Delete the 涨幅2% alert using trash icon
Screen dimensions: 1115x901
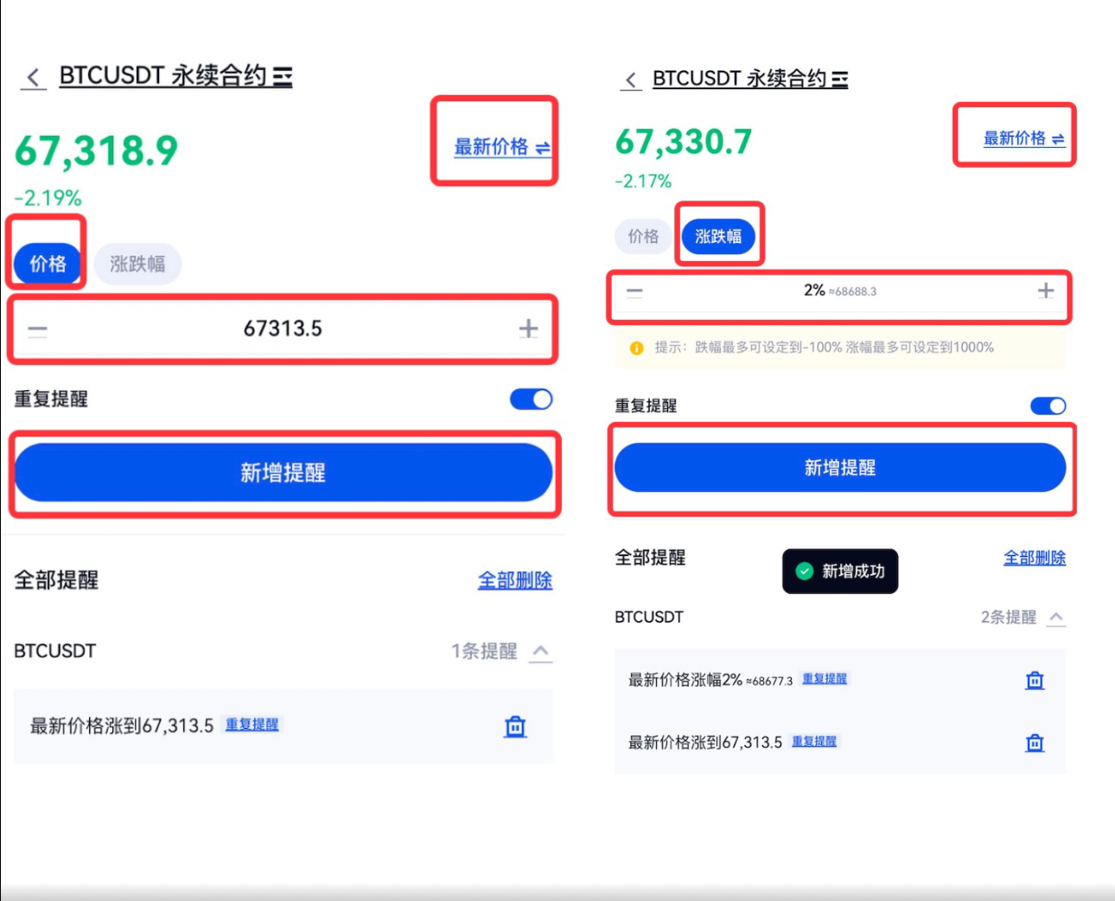tap(1035, 681)
